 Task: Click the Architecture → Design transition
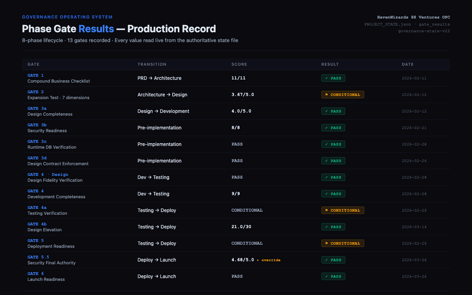(x=162, y=95)
